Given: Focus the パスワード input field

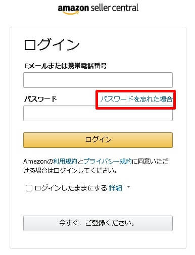Looking at the screenshot, I should click(x=98, y=113).
